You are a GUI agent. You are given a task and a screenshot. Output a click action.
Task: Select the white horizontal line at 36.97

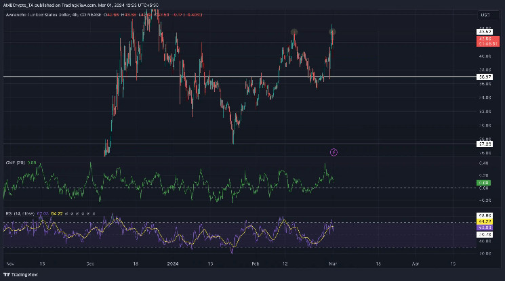[169, 77]
